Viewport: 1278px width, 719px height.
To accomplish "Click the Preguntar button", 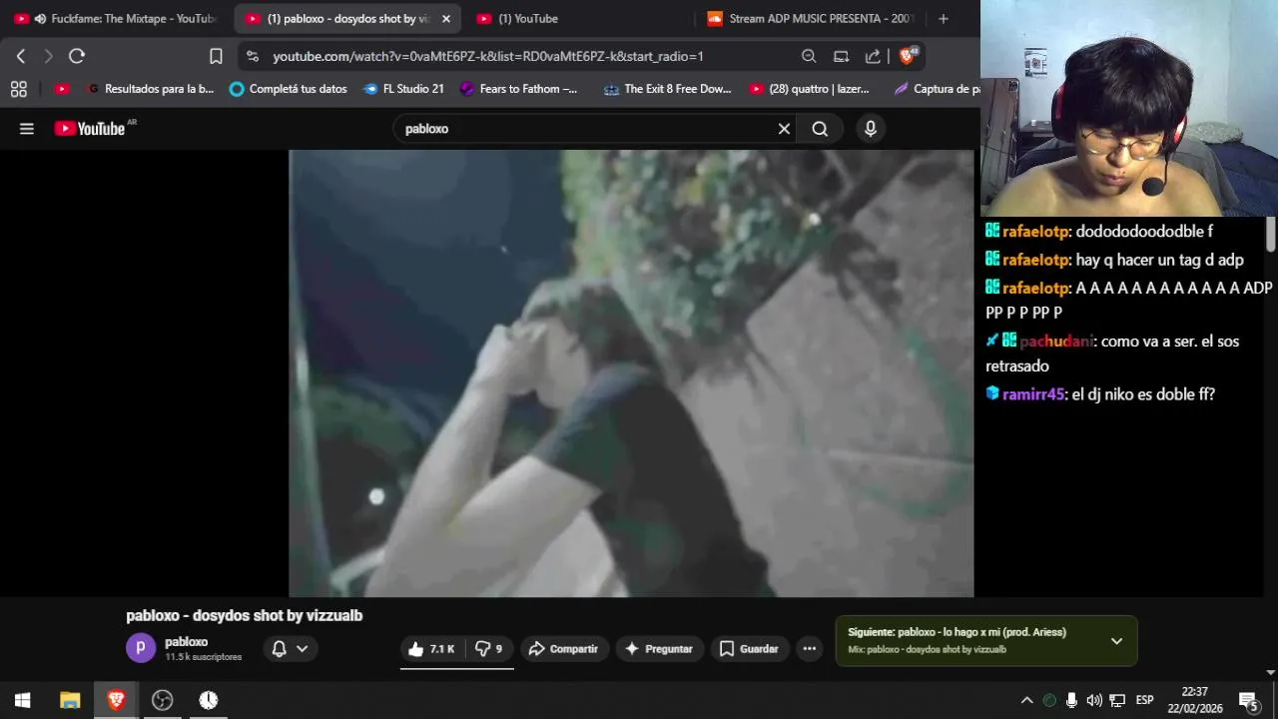I will [659, 649].
